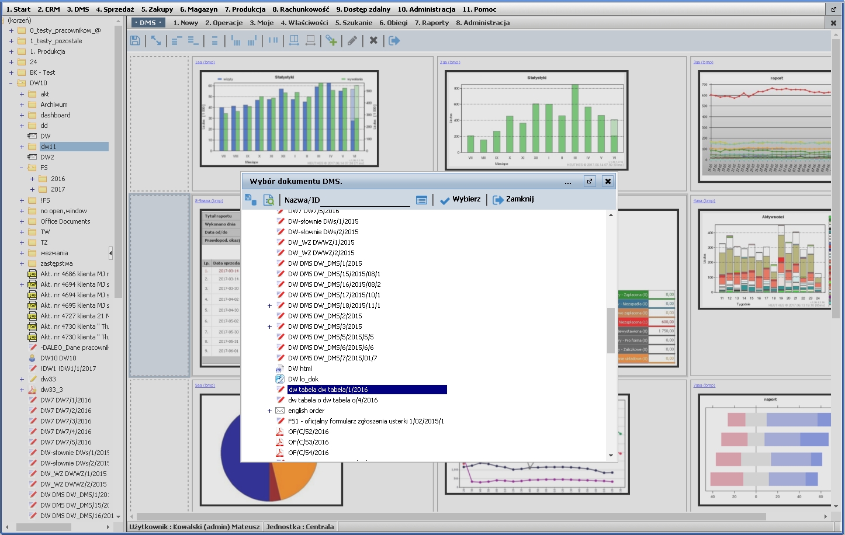Click the save-to-database icon in dialog
The height and width of the screenshot is (535, 845).
(250, 200)
